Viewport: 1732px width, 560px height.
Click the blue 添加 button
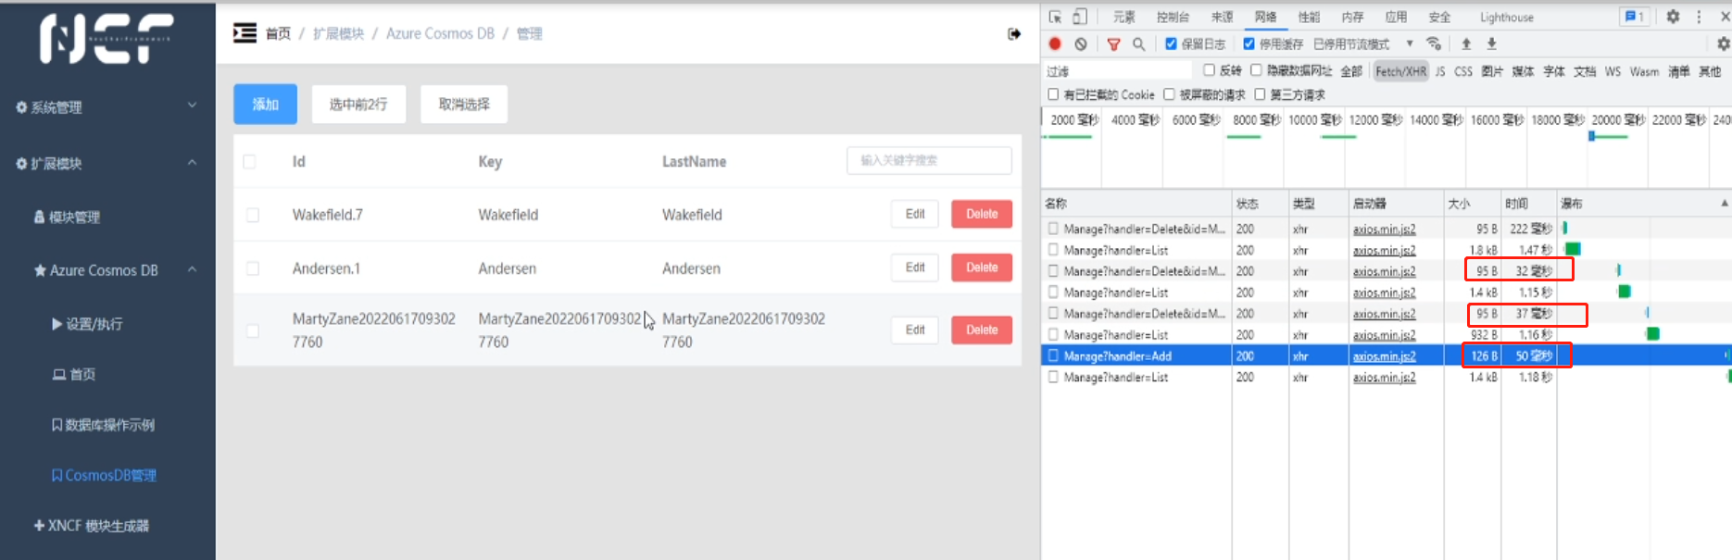point(265,104)
